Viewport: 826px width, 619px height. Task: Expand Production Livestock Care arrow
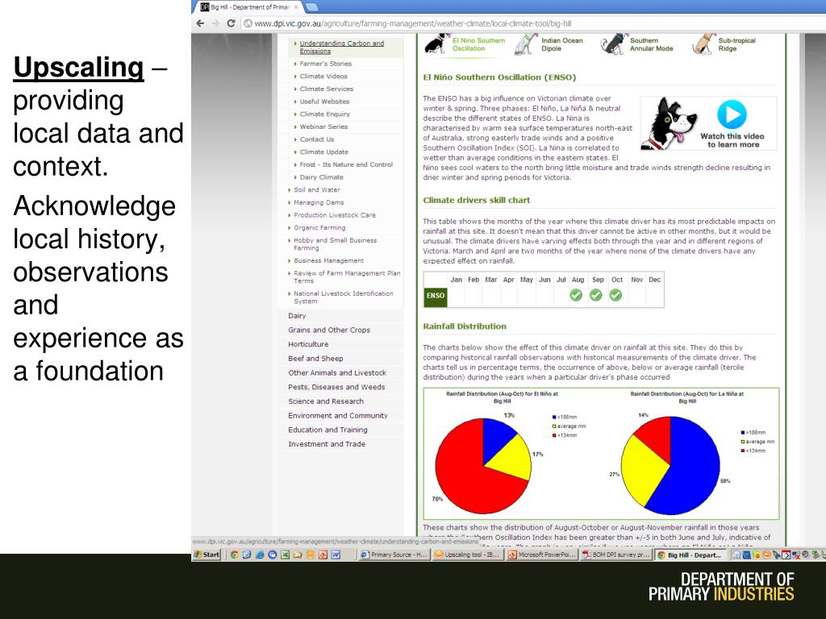[290, 215]
